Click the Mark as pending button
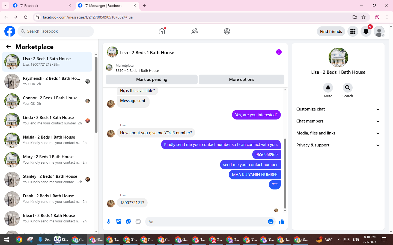 152,79
